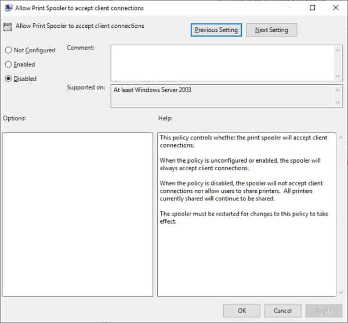Screen dimensions: 348x323
Task: Maximize the policy dialog window
Action: (x=312, y=8)
